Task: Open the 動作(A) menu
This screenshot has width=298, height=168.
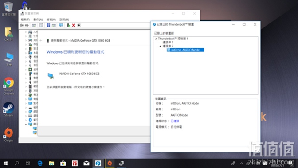Action: [38, 20]
